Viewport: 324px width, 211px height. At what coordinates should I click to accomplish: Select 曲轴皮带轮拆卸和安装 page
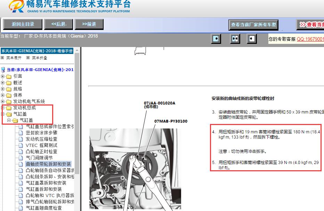click(48, 164)
